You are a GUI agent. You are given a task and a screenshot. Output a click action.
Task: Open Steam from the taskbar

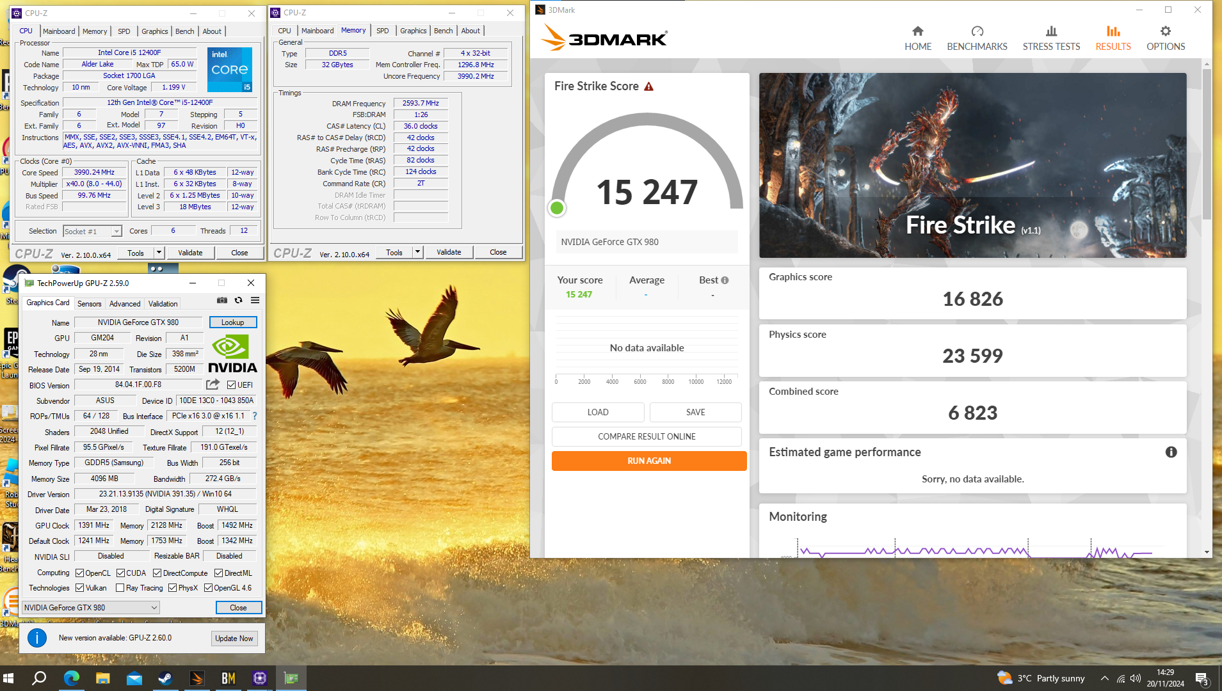[x=165, y=678]
